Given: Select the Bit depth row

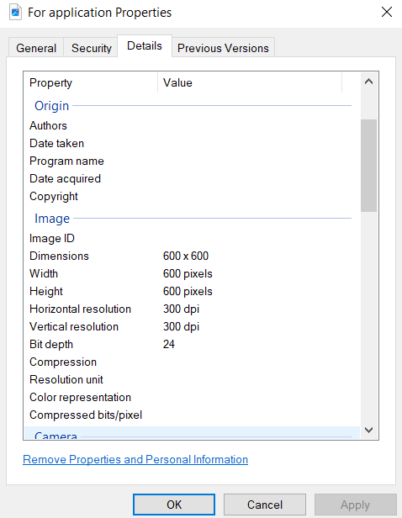Looking at the screenshot, I should pyautogui.click(x=192, y=344).
